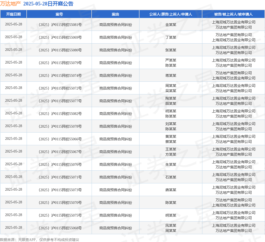
Task: Click case number 沪0115民初55080号
Action: pyautogui.click(x=60, y=50)
